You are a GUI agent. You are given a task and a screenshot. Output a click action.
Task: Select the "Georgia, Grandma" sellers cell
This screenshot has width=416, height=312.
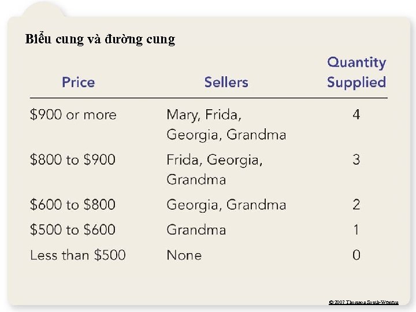coord(226,205)
